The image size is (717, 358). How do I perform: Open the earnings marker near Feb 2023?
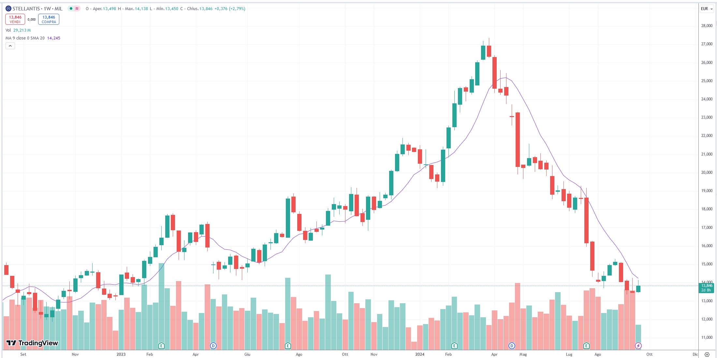point(161,346)
